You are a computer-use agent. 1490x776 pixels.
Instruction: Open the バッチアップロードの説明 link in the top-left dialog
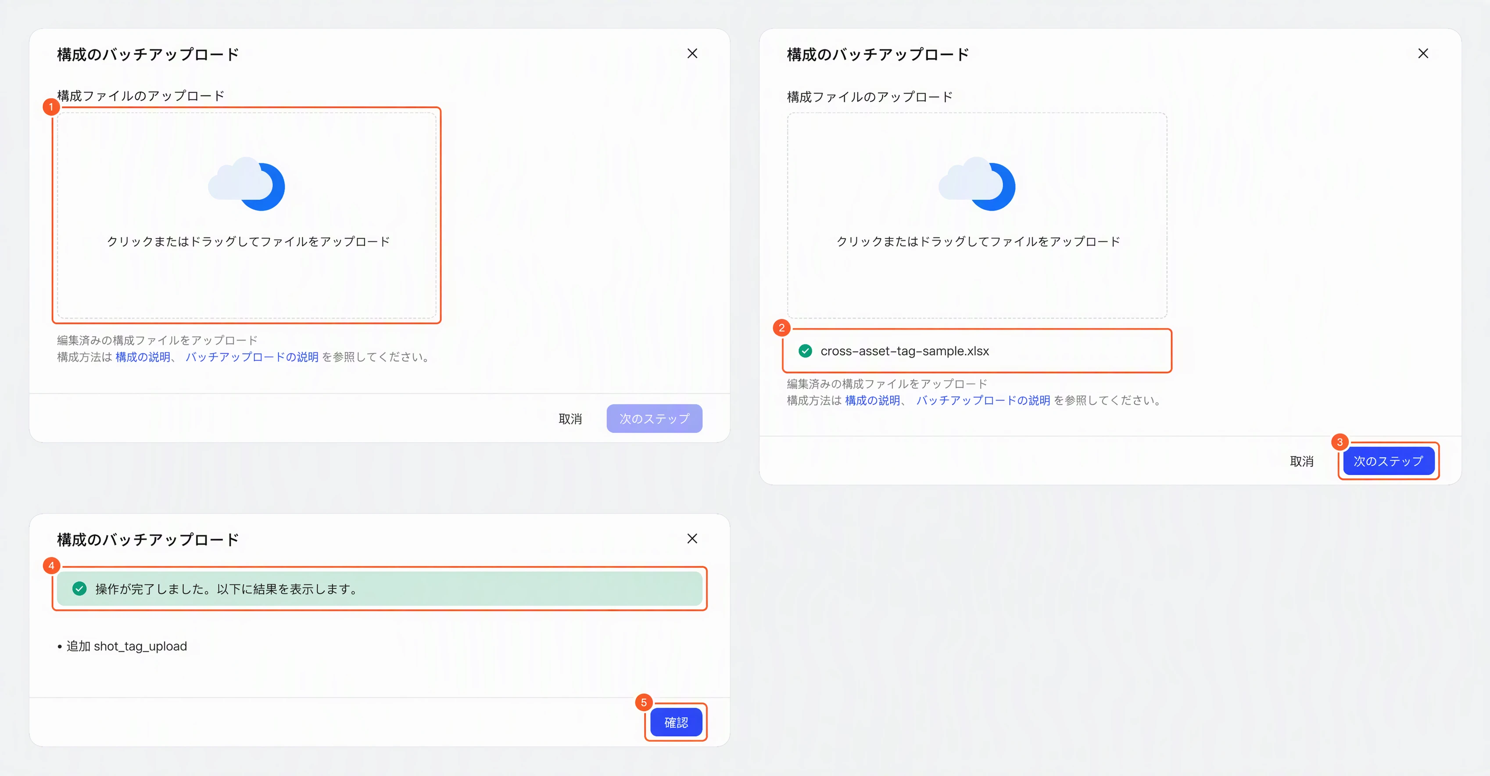(251, 356)
